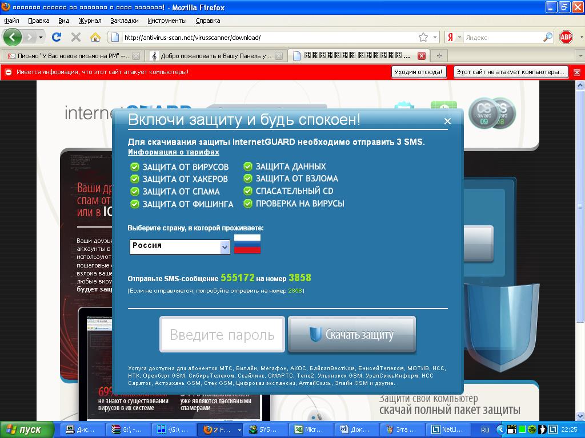The image size is (585, 438).
Task: Open the Правка menu
Action: (39, 21)
